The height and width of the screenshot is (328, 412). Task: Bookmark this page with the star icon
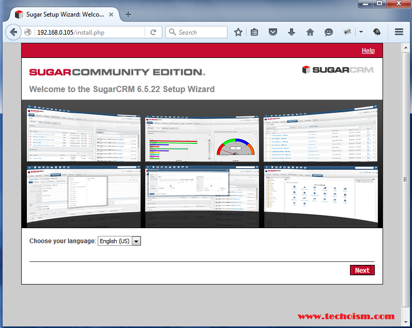click(x=238, y=33)
